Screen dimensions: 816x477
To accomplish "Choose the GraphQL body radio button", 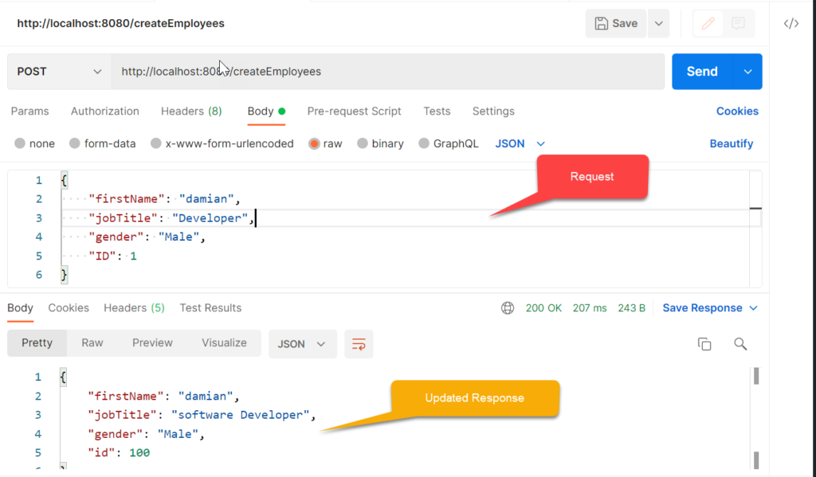I will [424, 143].
